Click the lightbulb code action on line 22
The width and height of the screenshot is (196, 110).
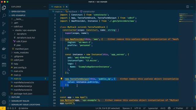(61, 79)
